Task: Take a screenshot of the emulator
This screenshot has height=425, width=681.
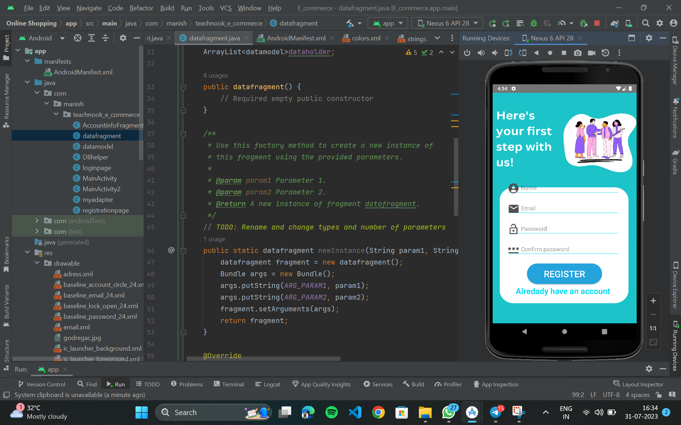Action: (x=578, y=53)
